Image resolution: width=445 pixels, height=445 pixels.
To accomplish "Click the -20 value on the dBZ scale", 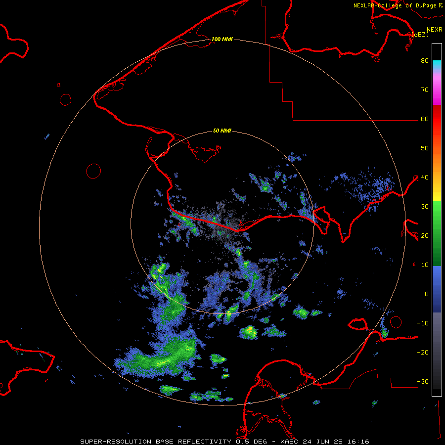I will [423, 353].
